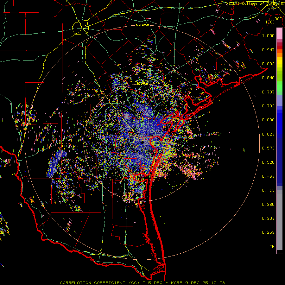Viewport: 285px width, 285px height.
Task: Click the 0.893 value on the color scale
Action: (268, 64)
